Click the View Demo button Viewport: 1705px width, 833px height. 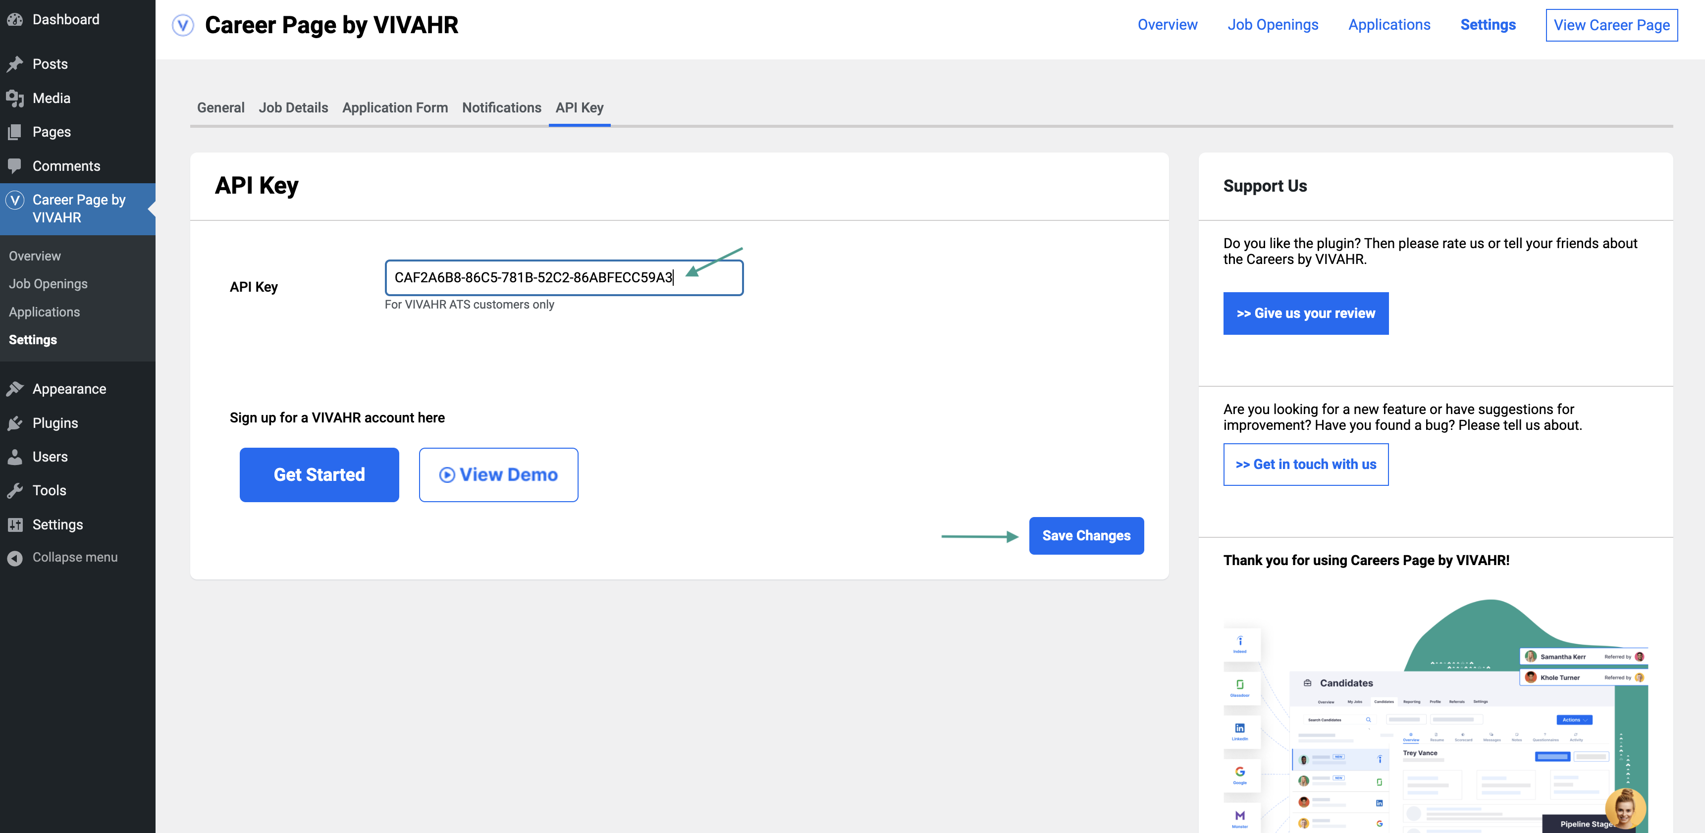(x=498, y=475)
